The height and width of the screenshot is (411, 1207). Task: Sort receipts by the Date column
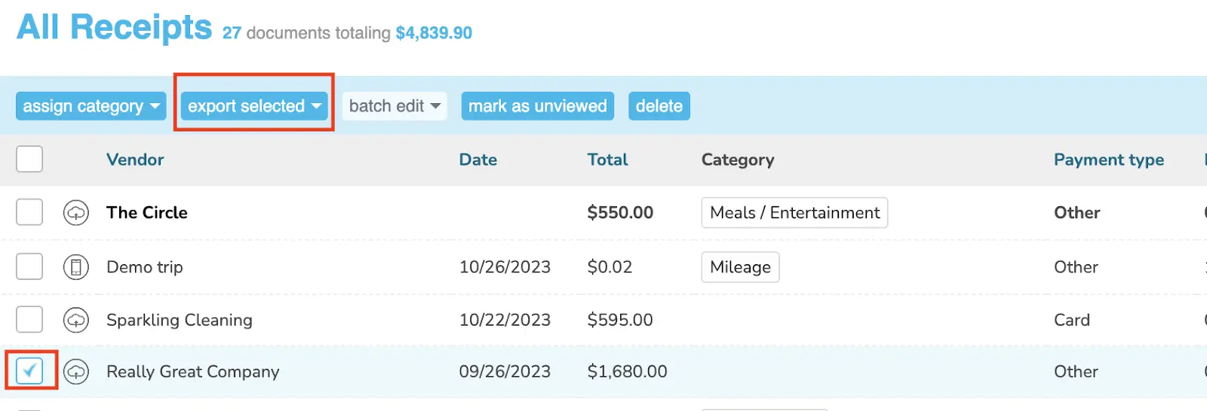(478, 160)
